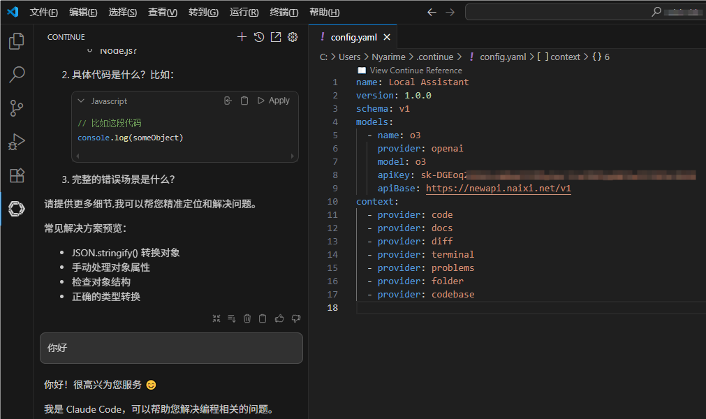The height and width of the screenshot is (419, 706).
Task: Open Continue settings gear
Action: pyautogui.click(x=293, y=37)
